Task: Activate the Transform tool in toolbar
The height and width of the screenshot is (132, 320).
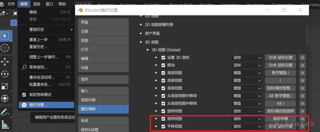Action: pyautogui.click(x=5, y=98)
